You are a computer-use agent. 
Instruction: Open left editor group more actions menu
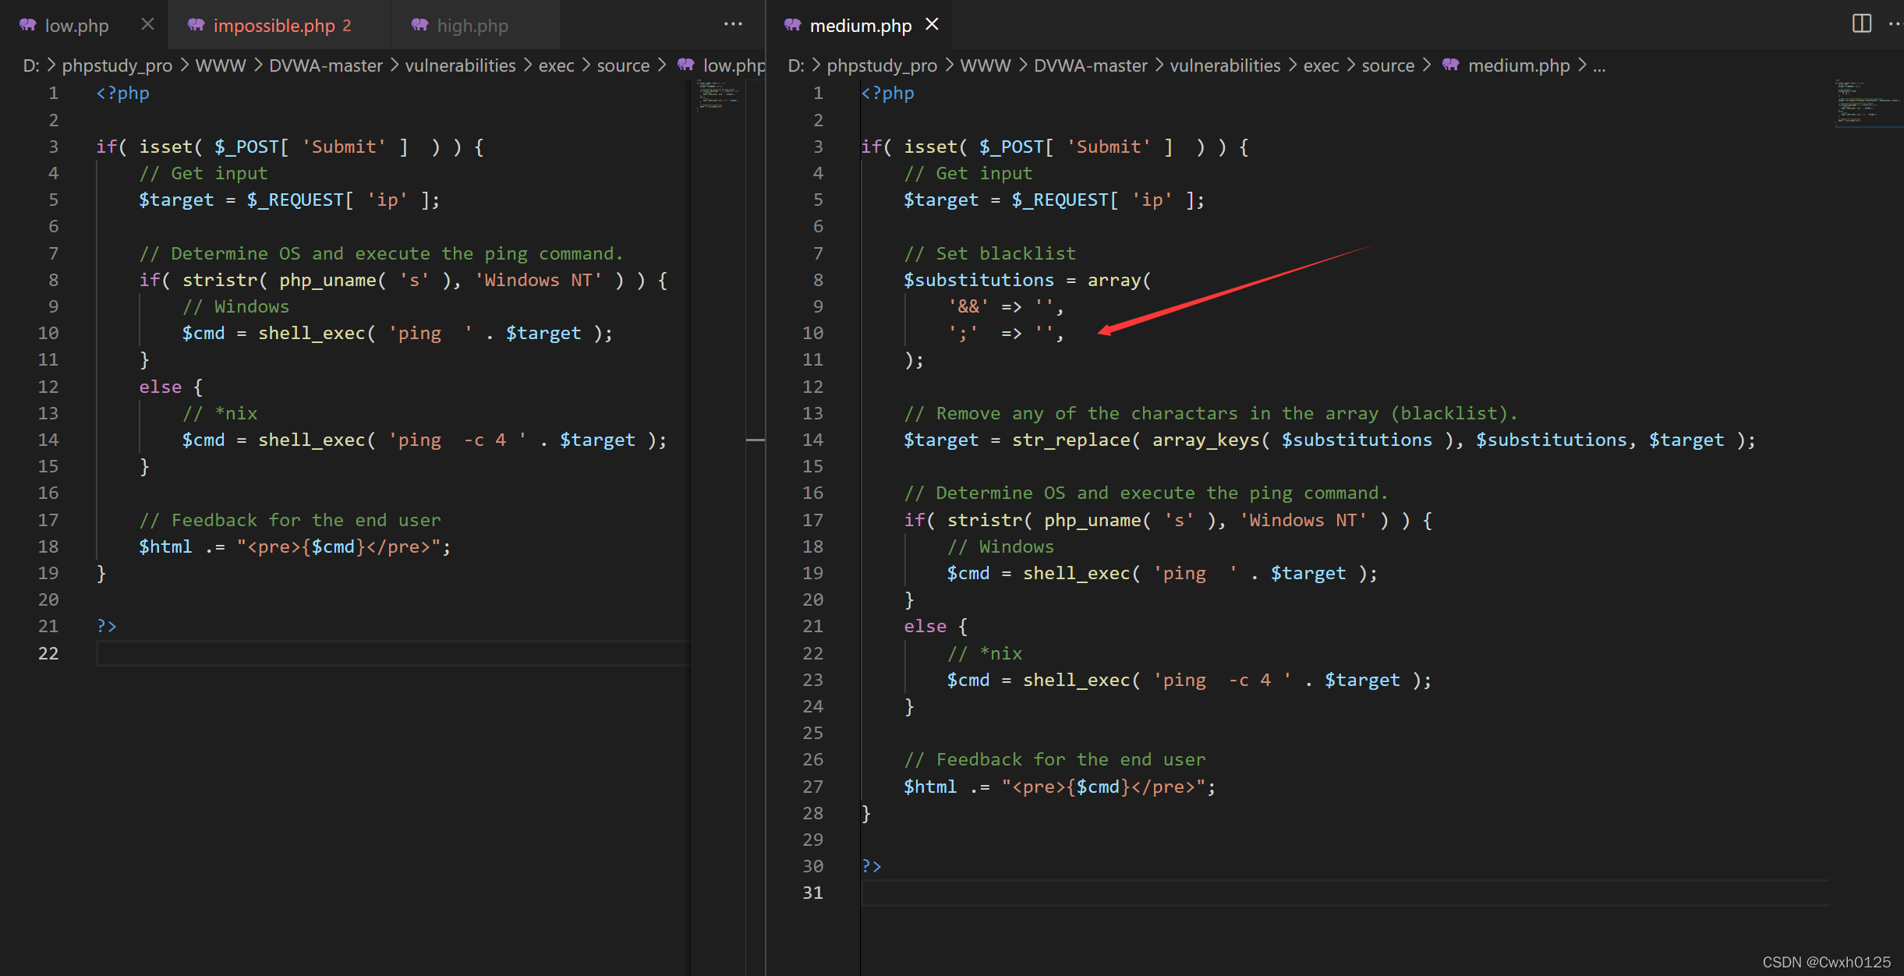pos(733,24)
